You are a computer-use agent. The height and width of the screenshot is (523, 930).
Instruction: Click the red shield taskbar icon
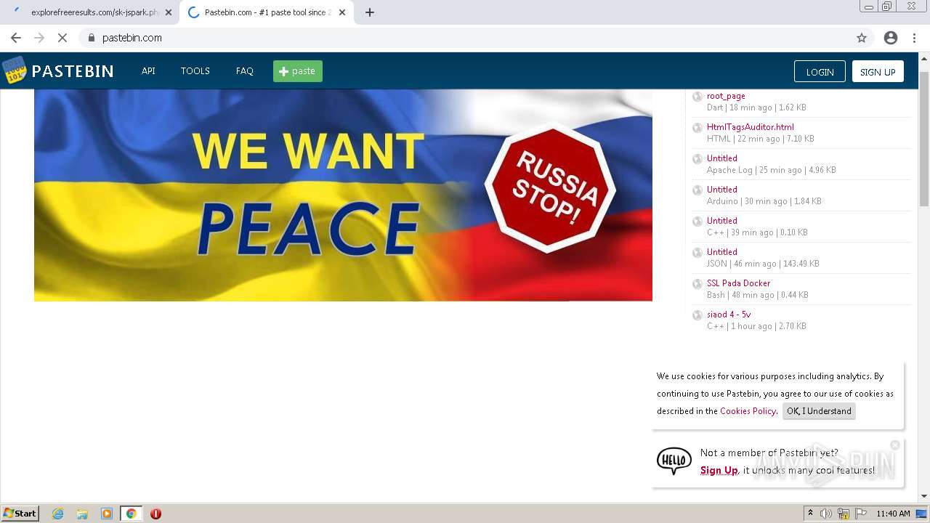coord(155,514)
